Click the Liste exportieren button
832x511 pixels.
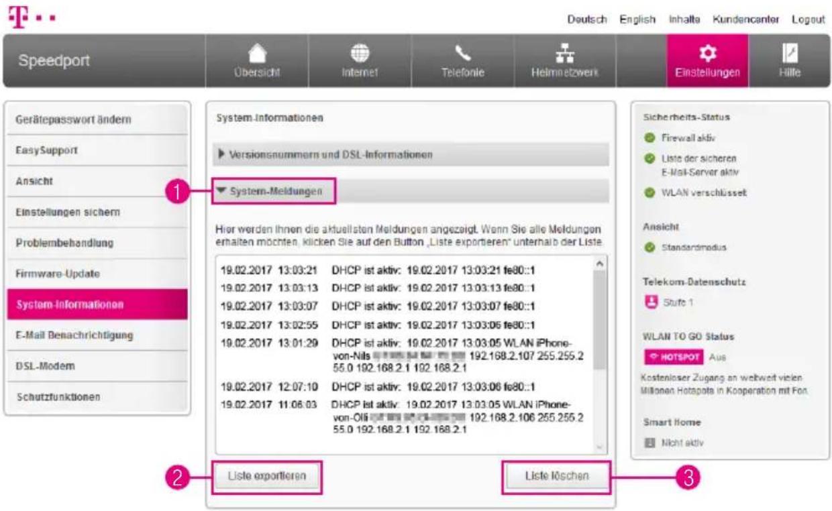(267, 477)
